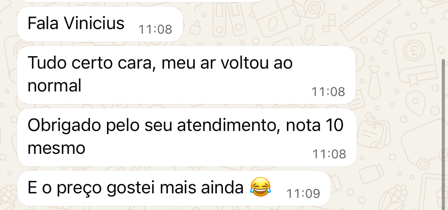Image resolution: width=448 pixels, height=210 pixels.
Task: Select the "Tudo certo cara" message bubble
Action: [x=186, y=75]
